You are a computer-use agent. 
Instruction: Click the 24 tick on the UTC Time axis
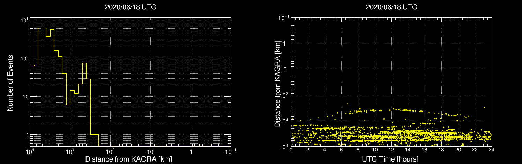click(491, 150)
